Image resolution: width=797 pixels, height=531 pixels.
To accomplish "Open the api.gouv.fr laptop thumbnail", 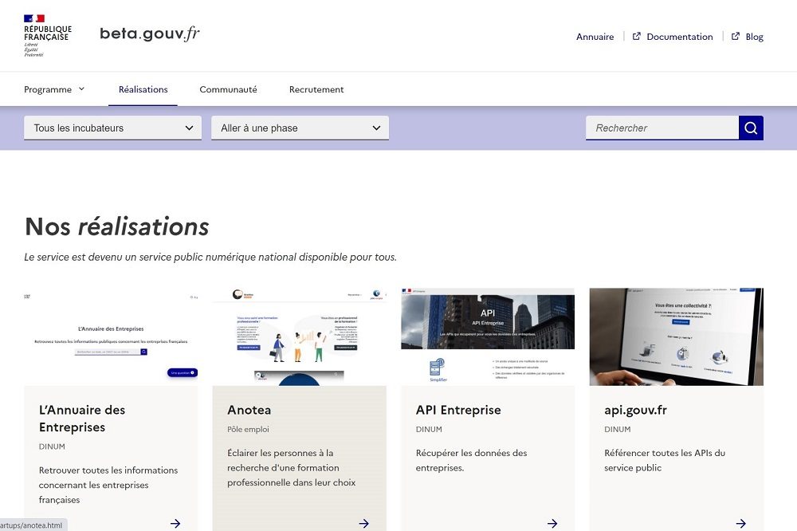I will (x=677, y=336).
